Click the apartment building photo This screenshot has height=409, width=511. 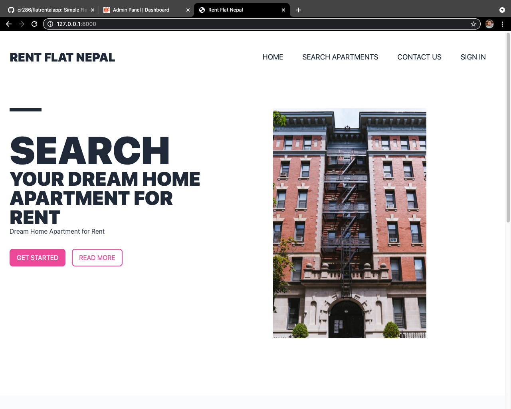point(349,223)
